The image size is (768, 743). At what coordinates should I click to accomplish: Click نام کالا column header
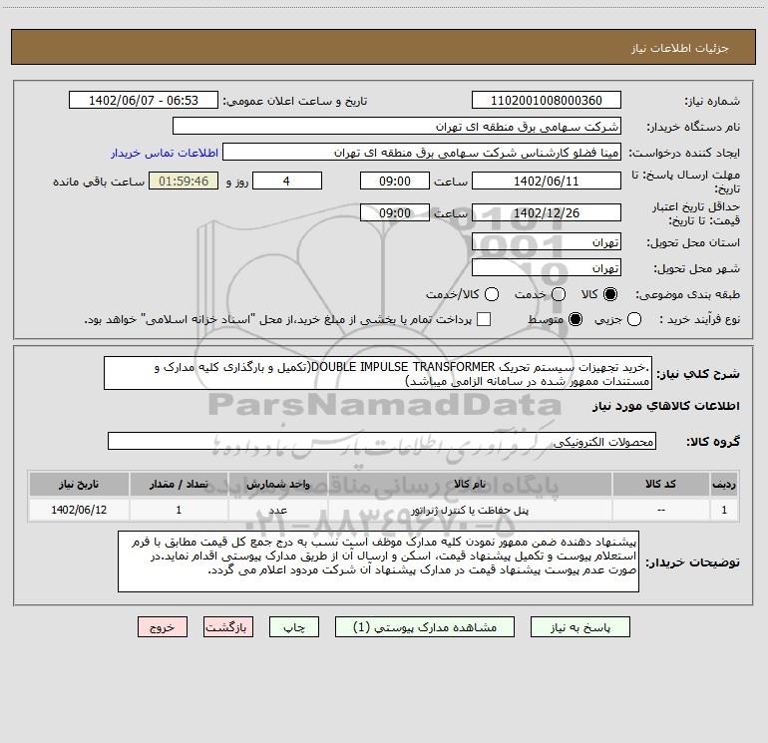(470, 484)
